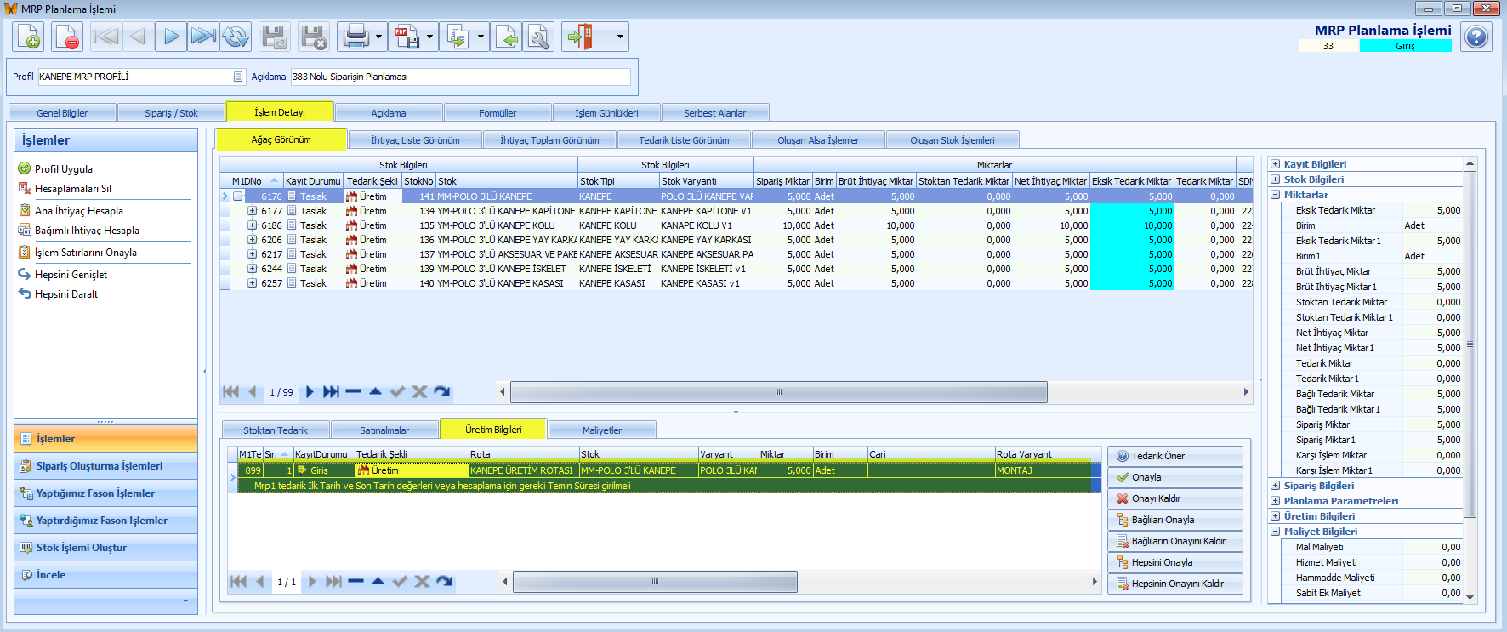
Task: Click Ana İhtiyaç Hesapla link
Action: 78,211
